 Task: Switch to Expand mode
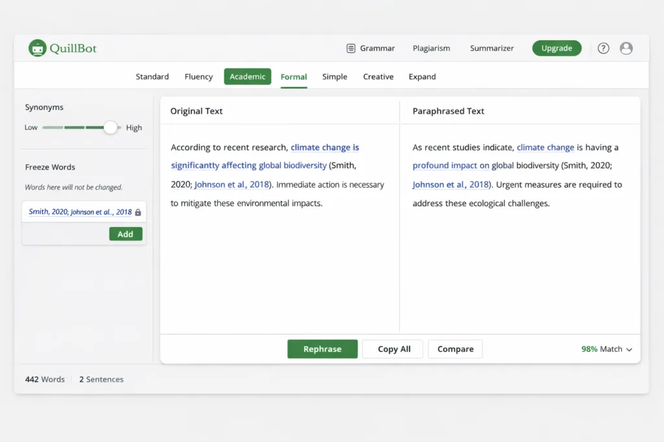pyautogui.click(x=421, y=76)
